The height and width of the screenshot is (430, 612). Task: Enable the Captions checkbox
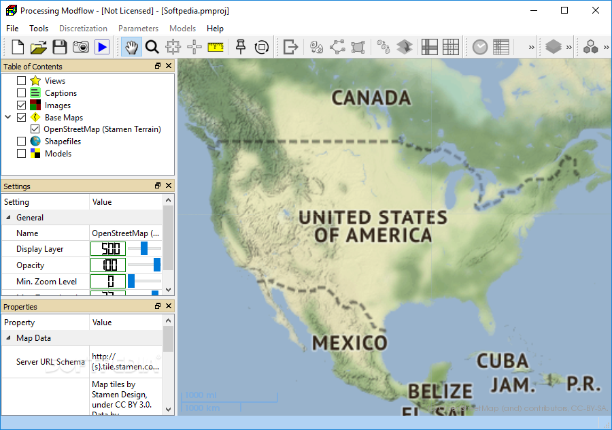click(22, 93)
